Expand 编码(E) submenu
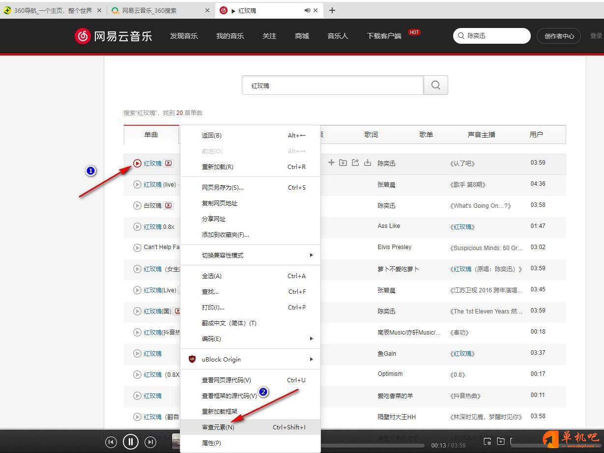This screenshot has width=604, height=453. 251,339
